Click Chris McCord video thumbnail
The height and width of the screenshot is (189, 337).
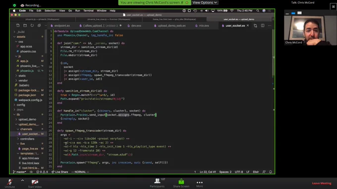coord(310,30)
